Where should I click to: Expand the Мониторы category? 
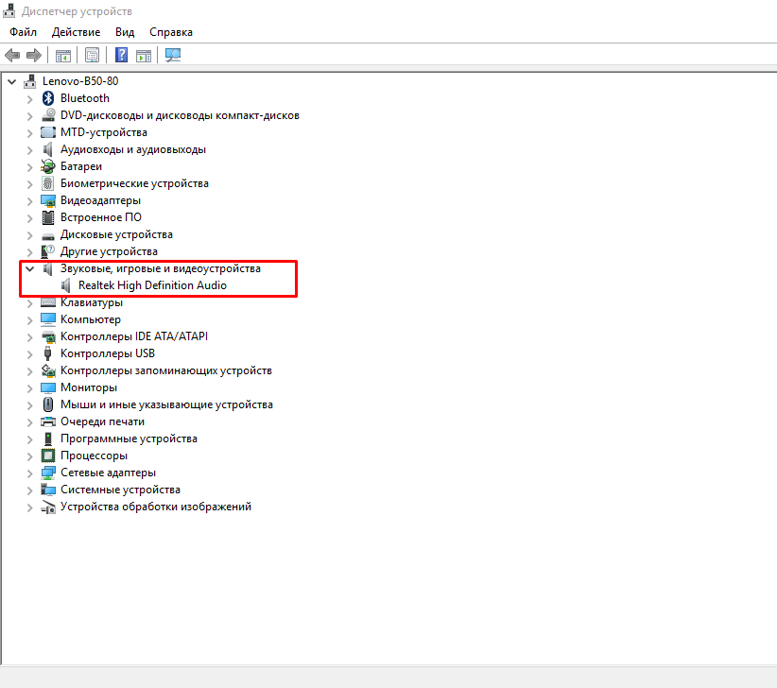pyautogui.click(x=29, y=388)
